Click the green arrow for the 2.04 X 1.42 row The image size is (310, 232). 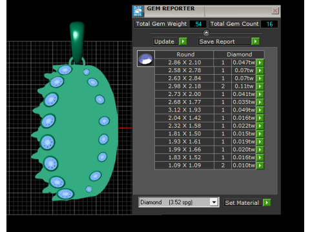260,118
